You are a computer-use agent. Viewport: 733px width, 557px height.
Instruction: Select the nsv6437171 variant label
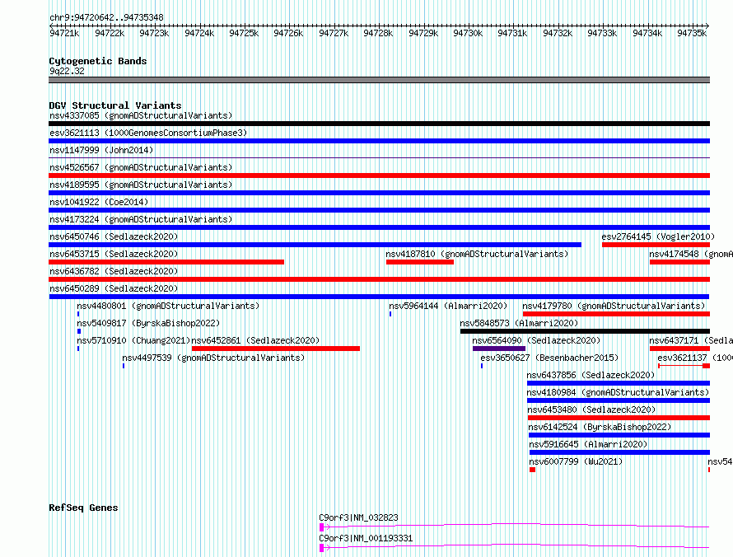click(691, 340)
